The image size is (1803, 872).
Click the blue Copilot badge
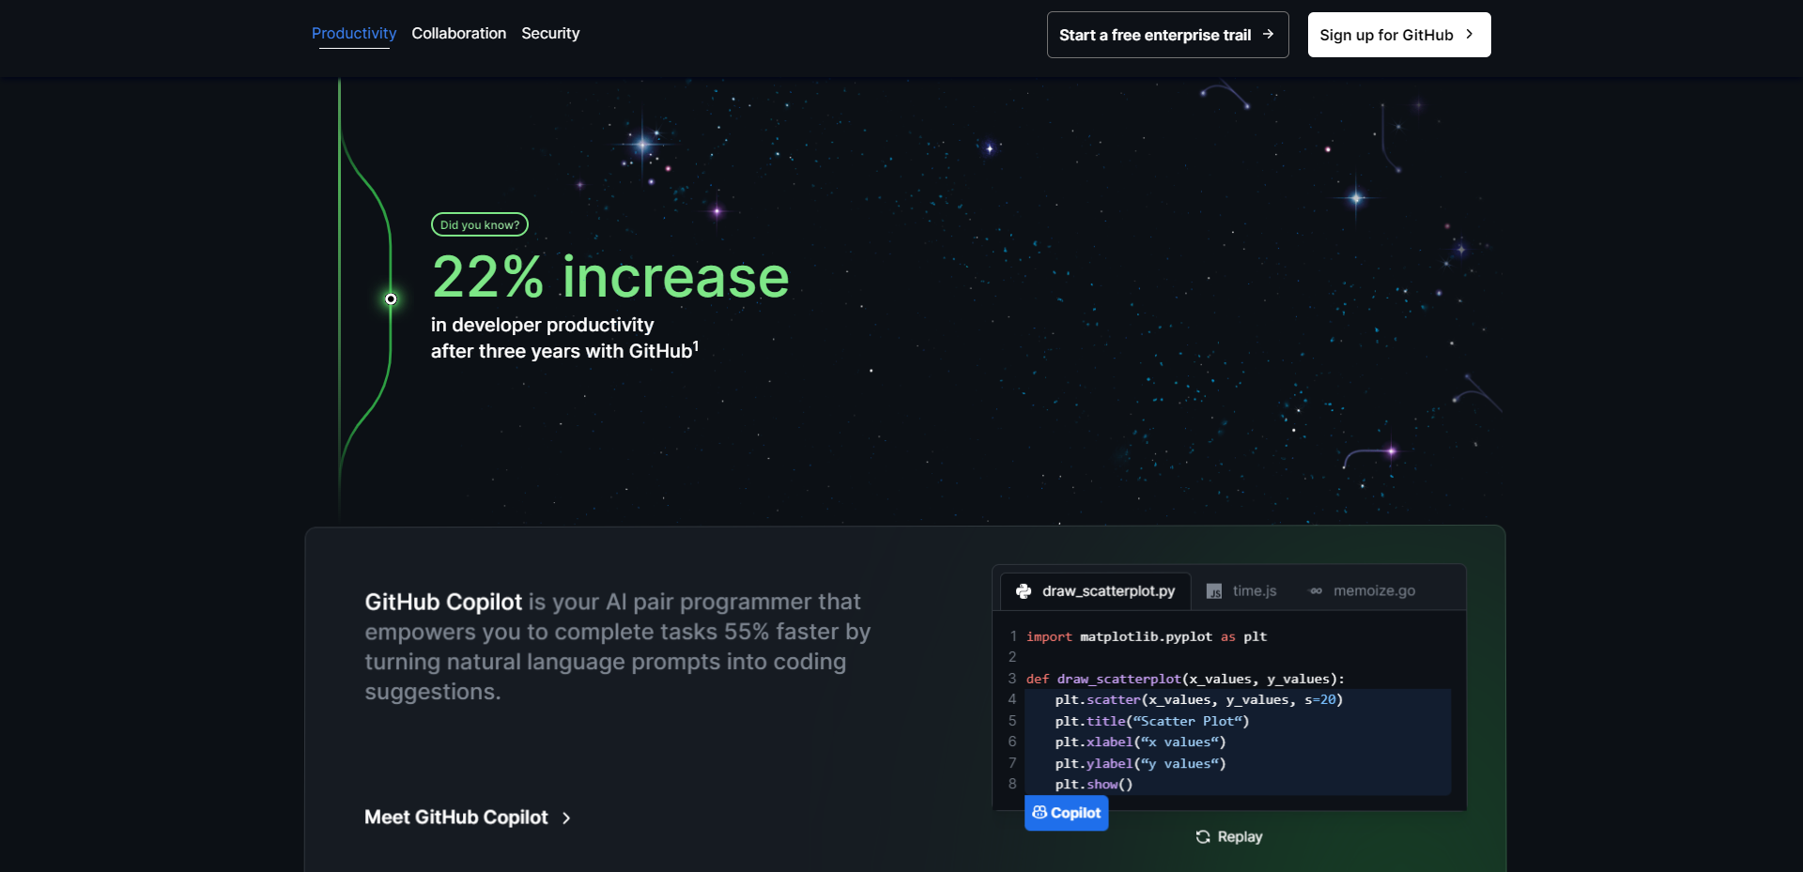pyautogui.click(x=1067, y=813)
